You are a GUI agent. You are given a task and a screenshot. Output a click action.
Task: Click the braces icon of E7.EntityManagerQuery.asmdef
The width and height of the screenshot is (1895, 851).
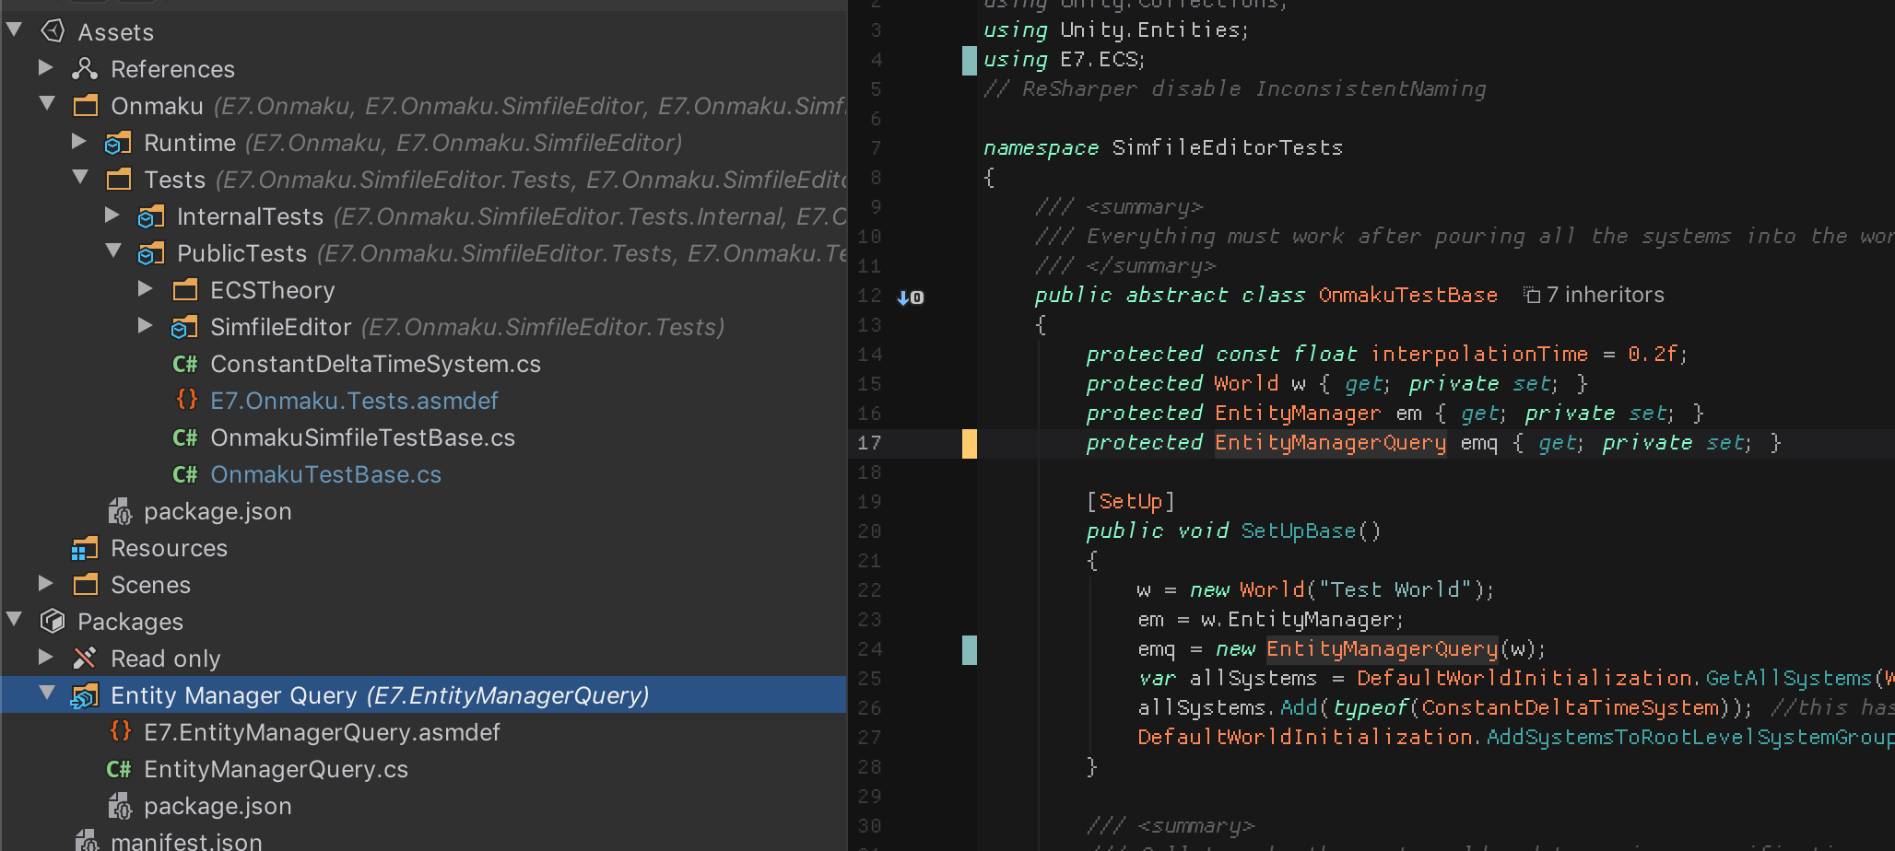point(121,731)
